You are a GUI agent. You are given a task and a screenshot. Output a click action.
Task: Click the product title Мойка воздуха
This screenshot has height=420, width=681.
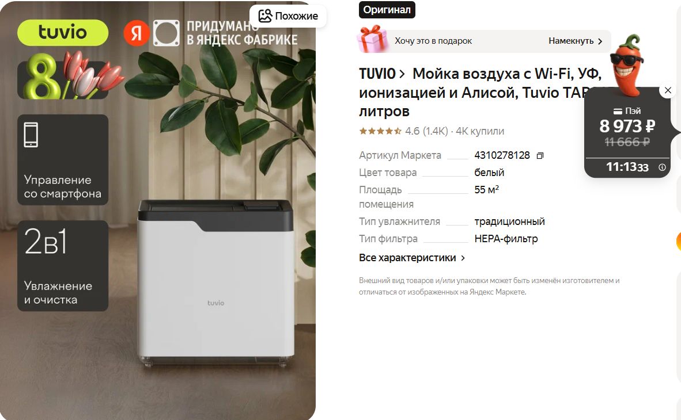click(x=480, y=93)
